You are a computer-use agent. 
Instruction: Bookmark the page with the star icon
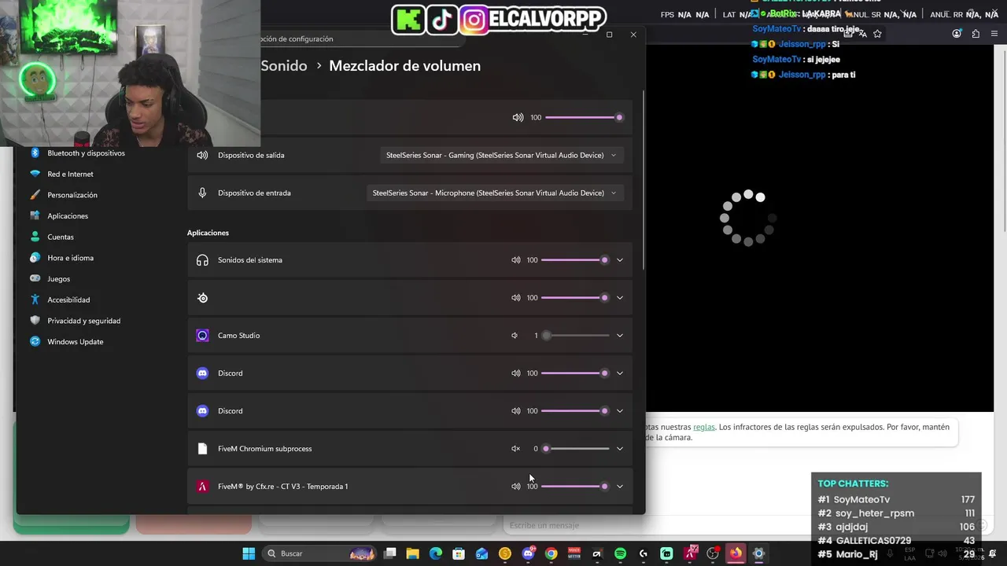pyautogui.click(x=877, y=34)
